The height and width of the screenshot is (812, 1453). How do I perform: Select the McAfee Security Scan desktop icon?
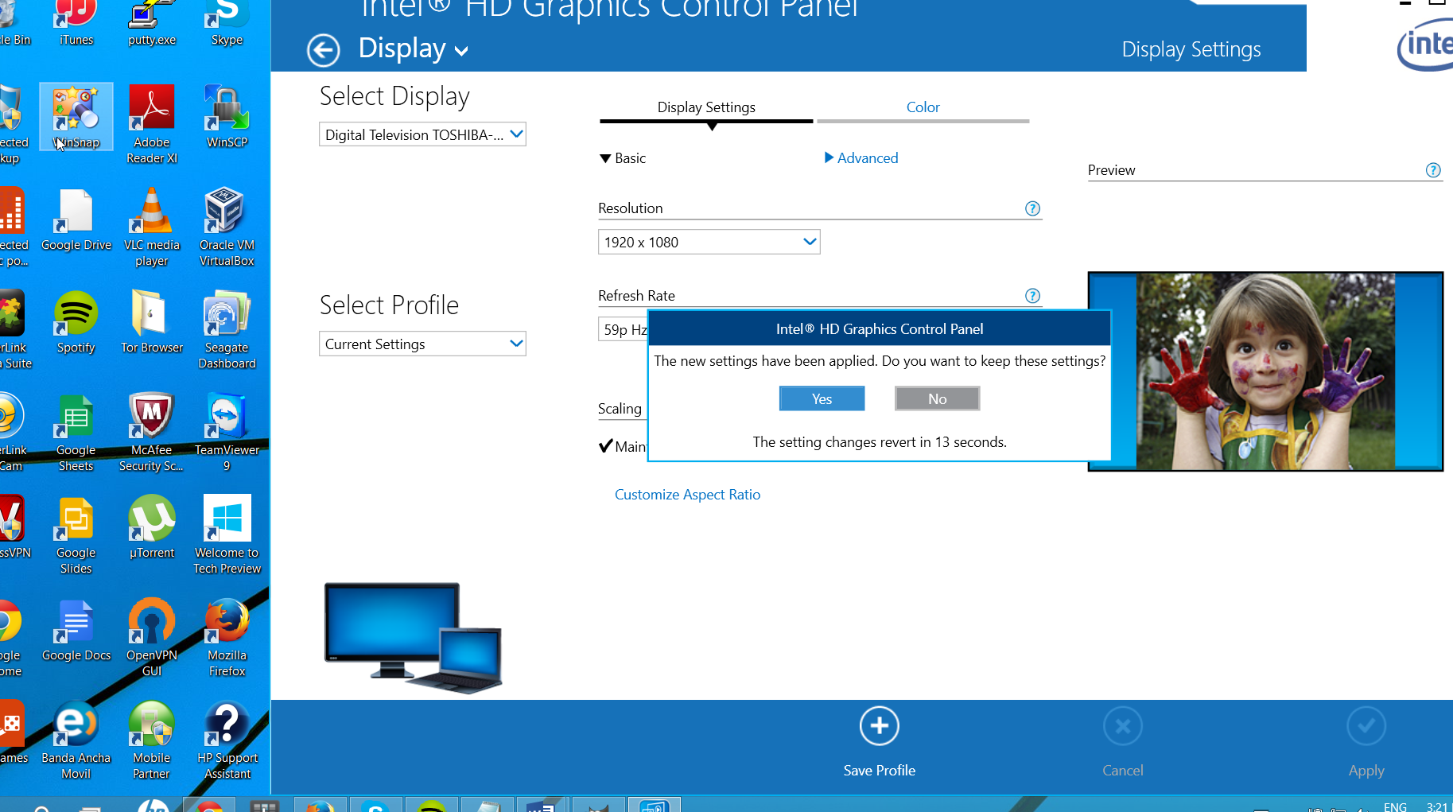coord(152,432)
